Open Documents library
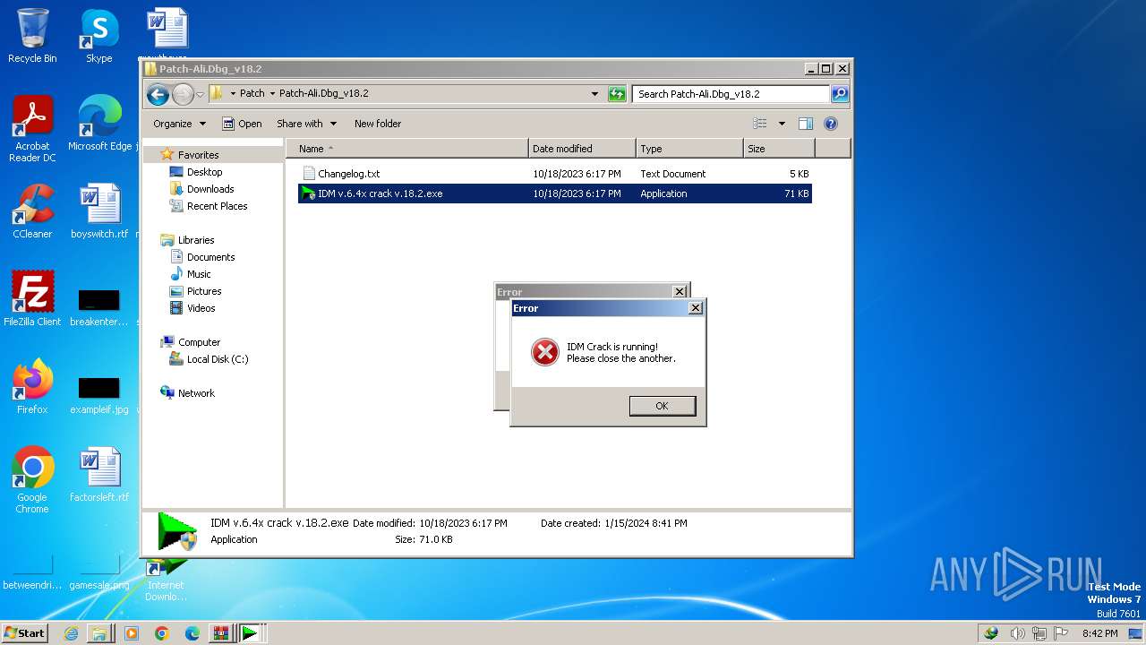 pyautogui.click(x=210, y=257)
